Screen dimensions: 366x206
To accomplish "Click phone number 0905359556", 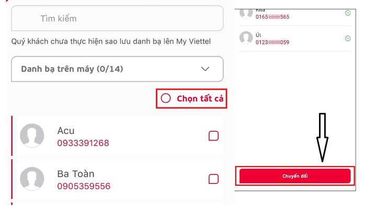I will point(84,186).
